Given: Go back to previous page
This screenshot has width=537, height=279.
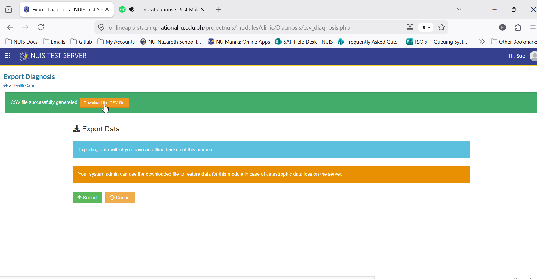Looking at the screenshot, I should [10, 27].
